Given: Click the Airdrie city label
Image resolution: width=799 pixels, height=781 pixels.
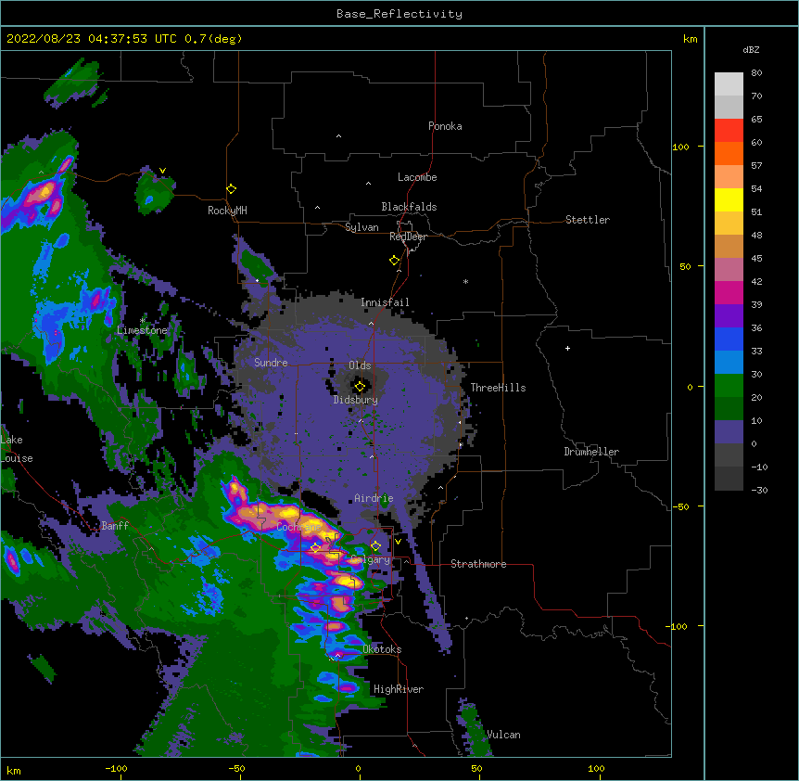Looking at the screenshot, I should tap(374, 498).
